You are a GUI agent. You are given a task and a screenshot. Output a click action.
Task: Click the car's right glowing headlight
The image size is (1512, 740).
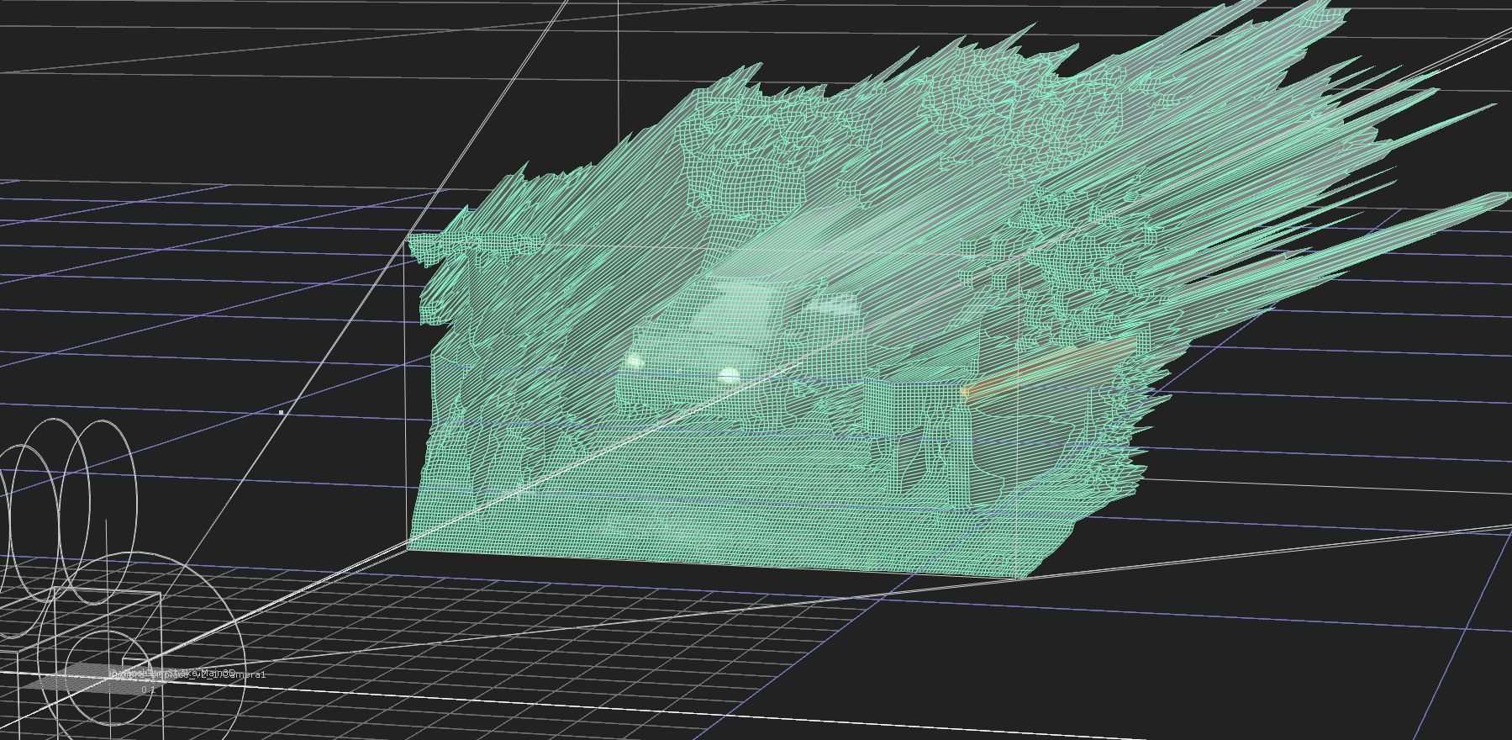click(x=729, y=375)
